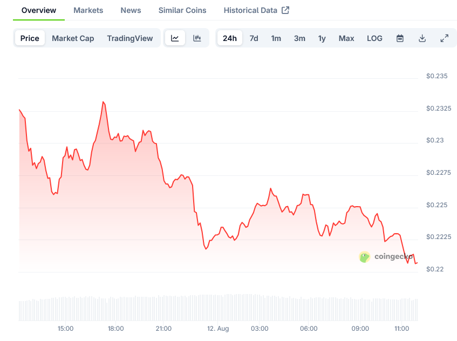Click the CoinGecko watermark logo
Image resolution: width=457 pixels, height=341 pixels.
click(386, 257)
